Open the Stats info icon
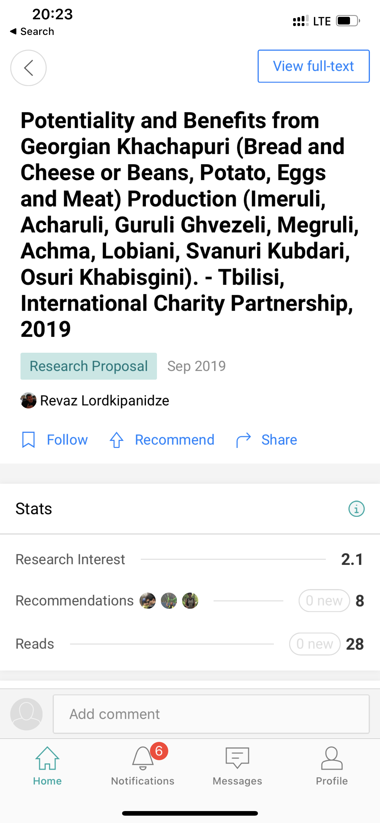The image size is (380, 823). pos(356,509)
